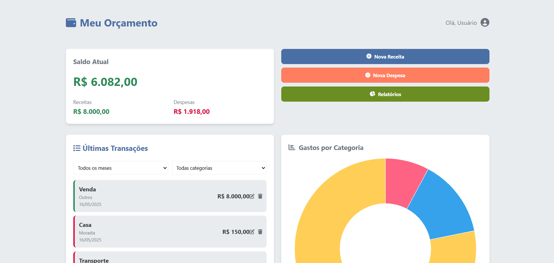Click the Olá, Usuário greeting
This screenshot has height=263, width=554.
(x=461, y=23)
